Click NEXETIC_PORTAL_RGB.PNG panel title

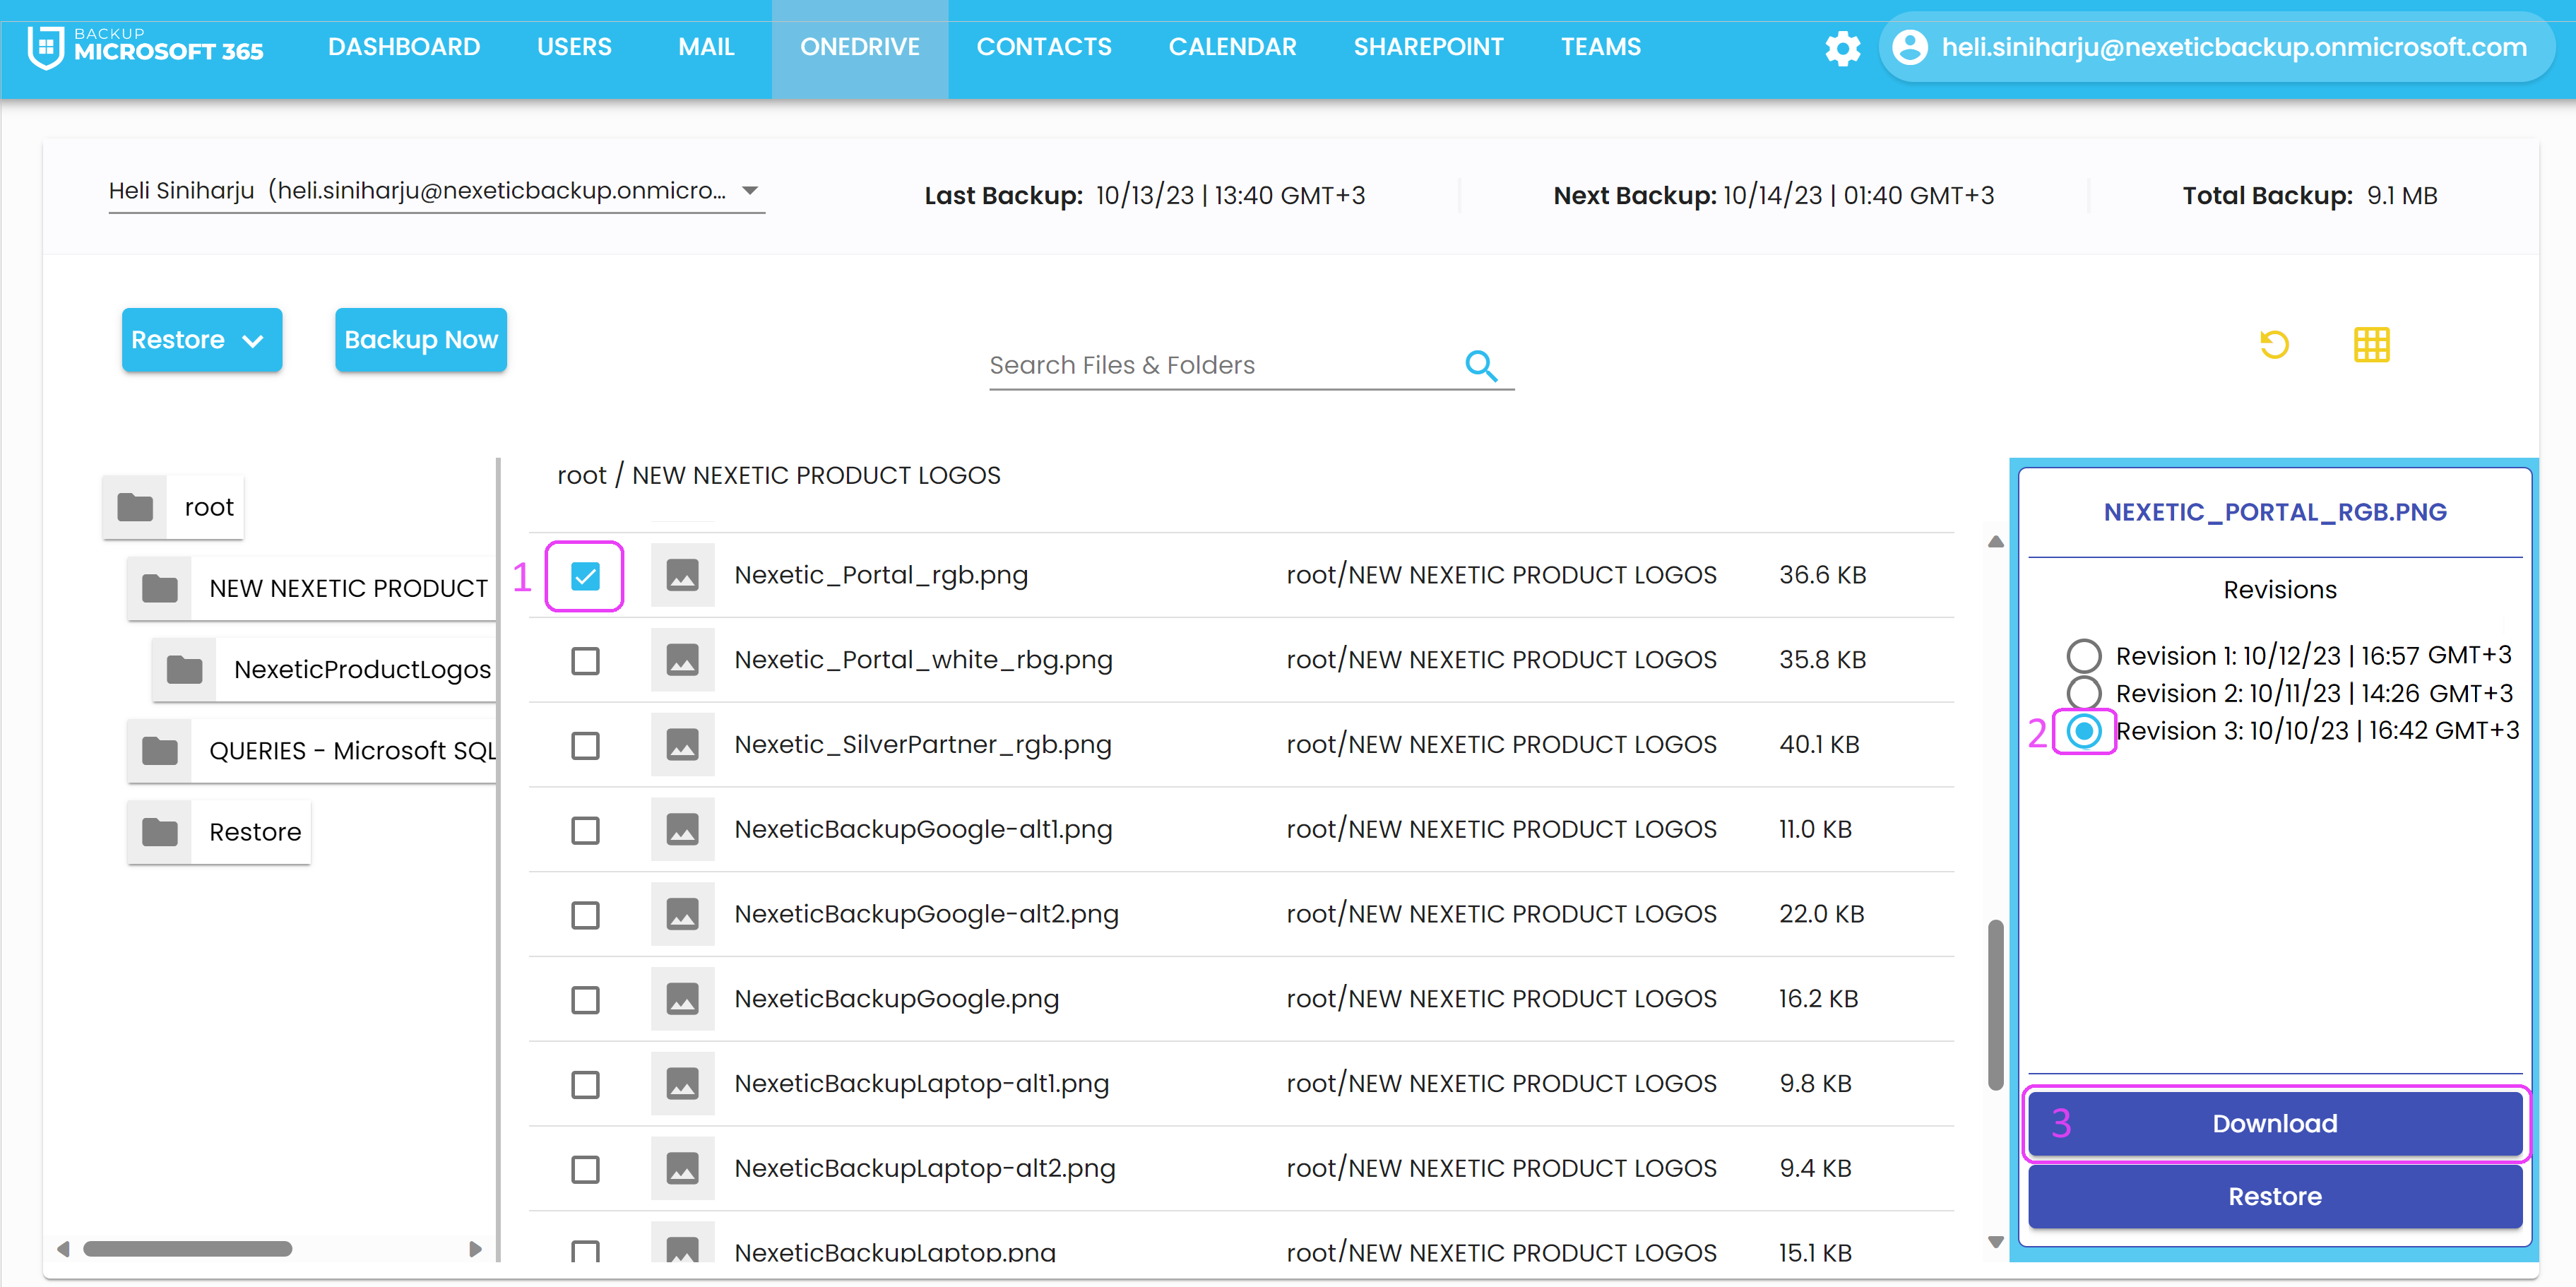[2275, 512]
